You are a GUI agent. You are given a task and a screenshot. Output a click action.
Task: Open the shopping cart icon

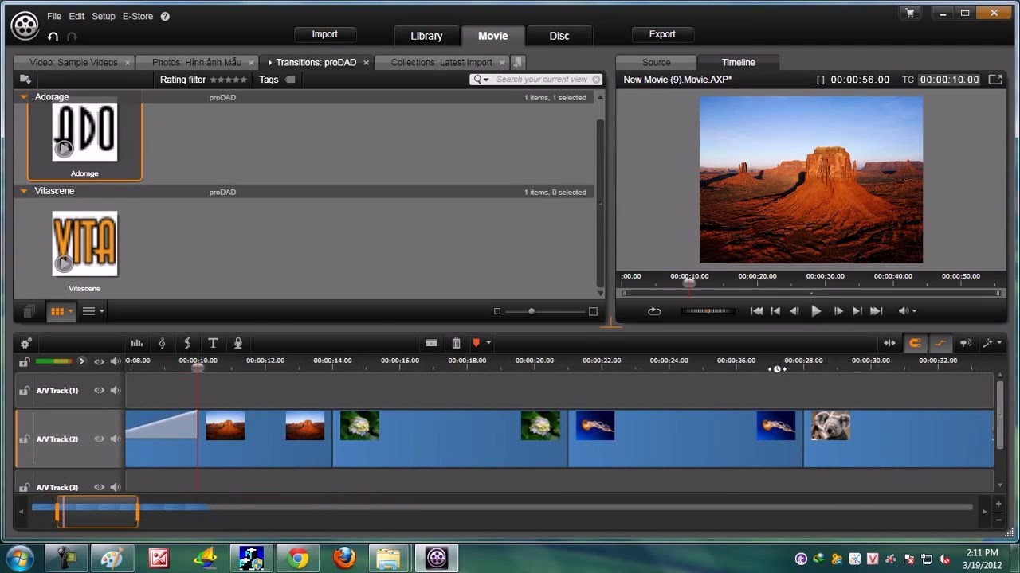pyautogui.click(x=910, y=13)
